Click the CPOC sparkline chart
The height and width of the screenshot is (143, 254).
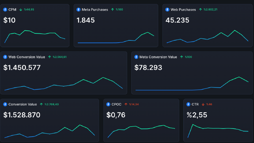pos(141,131)
